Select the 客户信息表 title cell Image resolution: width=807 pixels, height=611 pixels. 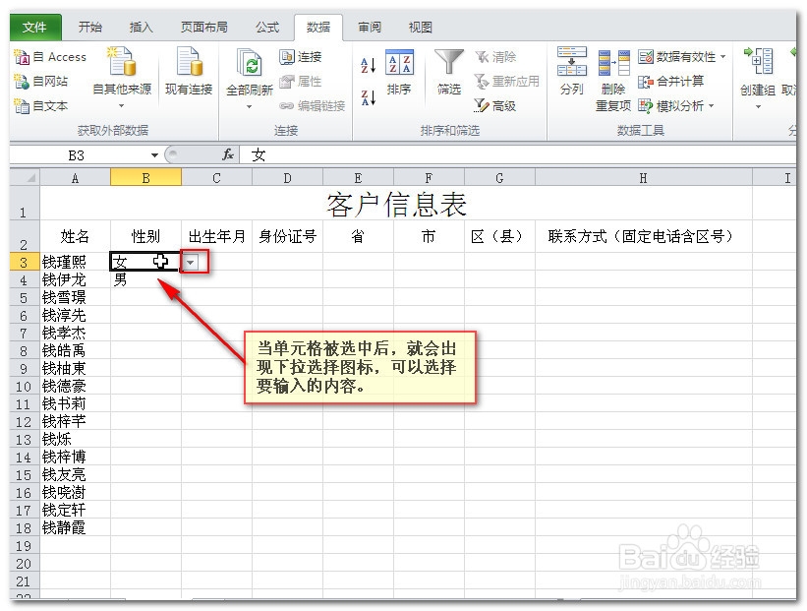[x=396, y=204]
